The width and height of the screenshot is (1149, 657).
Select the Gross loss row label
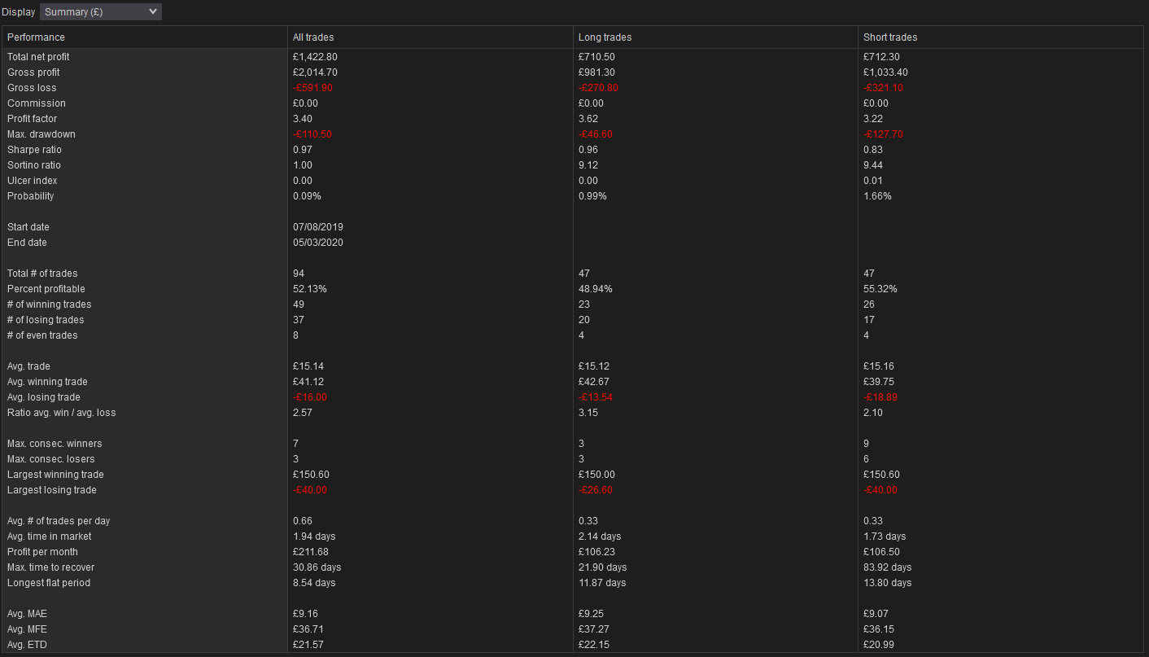point(32,88)
